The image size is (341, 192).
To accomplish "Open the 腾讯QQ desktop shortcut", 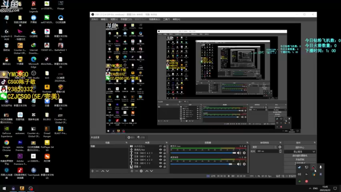I will click(x=6, y=61).
